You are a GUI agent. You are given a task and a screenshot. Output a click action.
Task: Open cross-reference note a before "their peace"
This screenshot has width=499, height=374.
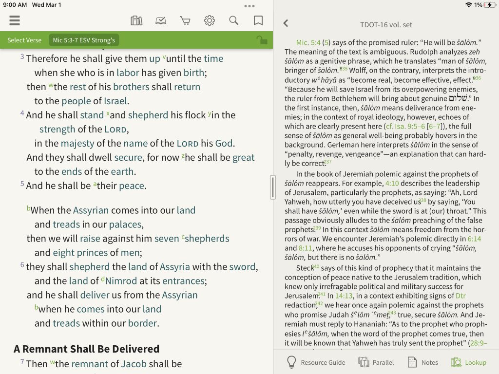(x=95, y=184)
